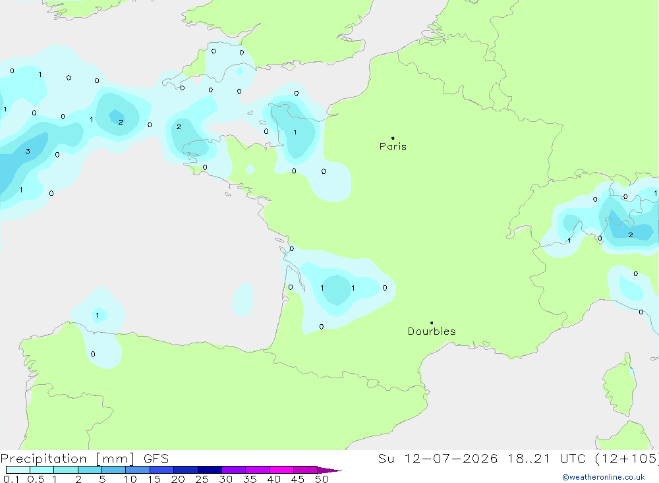Click the GFS model label

[156, 459]
